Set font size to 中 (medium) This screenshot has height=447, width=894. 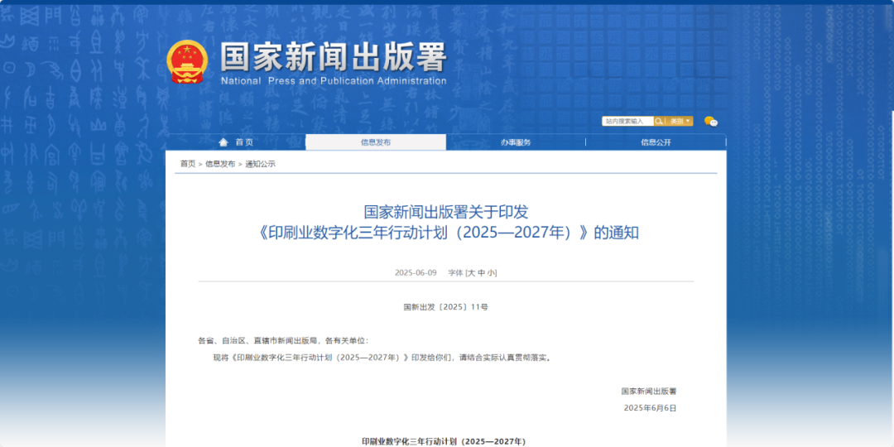481,272
